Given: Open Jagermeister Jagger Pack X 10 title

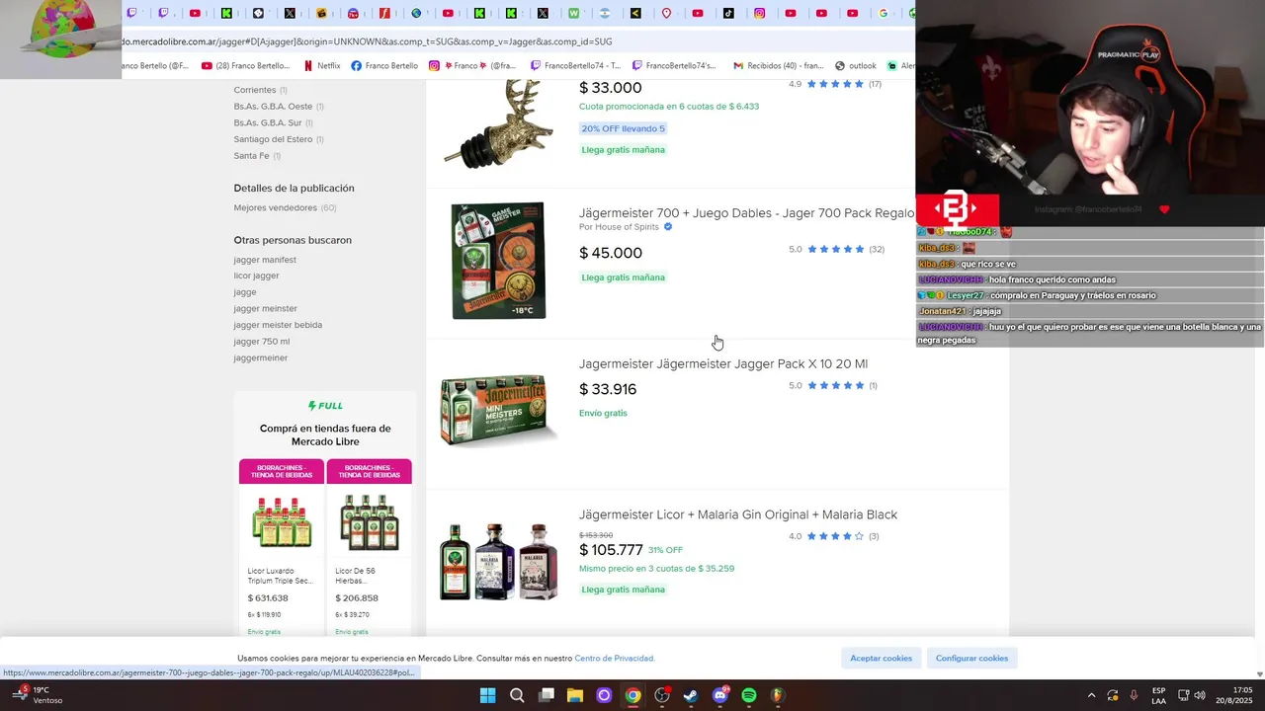Looking at the screenshot, I should coord(723,363).
